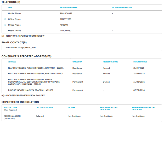
Task: Select the Pyramid Fusion address ending 122101
Action: pos(36,74)
